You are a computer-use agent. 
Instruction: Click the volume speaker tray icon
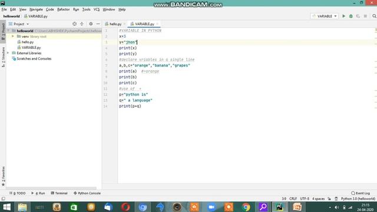point(337,207)
